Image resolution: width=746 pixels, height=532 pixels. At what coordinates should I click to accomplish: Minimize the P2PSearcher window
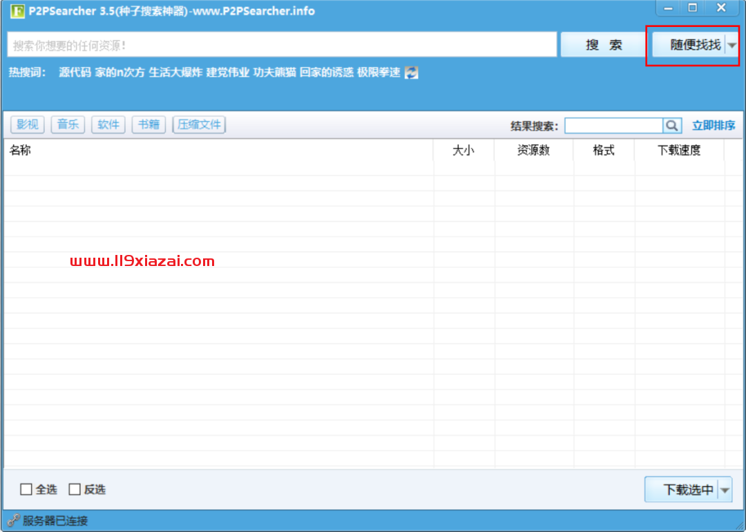point(669,8)
